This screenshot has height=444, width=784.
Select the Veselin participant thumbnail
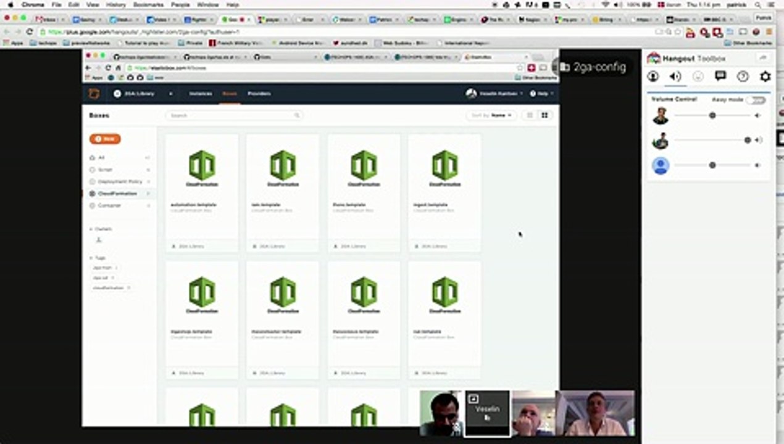487,413
